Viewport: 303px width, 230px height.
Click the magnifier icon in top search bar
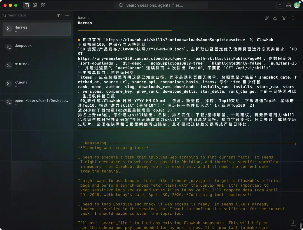121,5
